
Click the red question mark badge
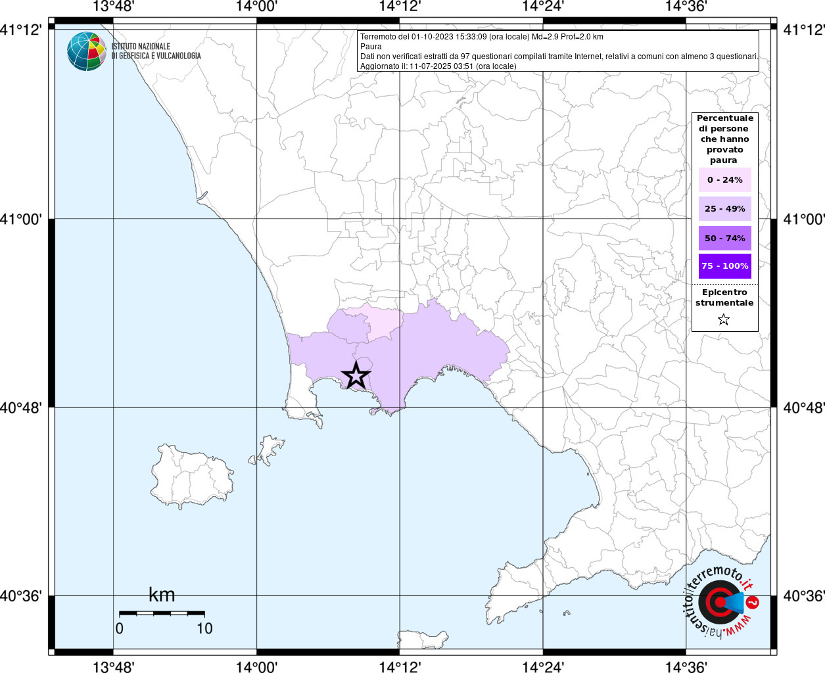(x=753, y=602)
